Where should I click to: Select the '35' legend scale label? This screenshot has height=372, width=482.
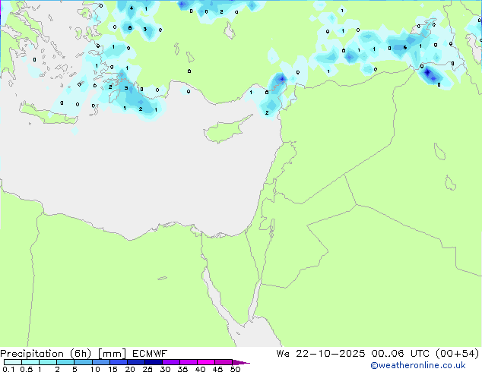pos(182,369)
